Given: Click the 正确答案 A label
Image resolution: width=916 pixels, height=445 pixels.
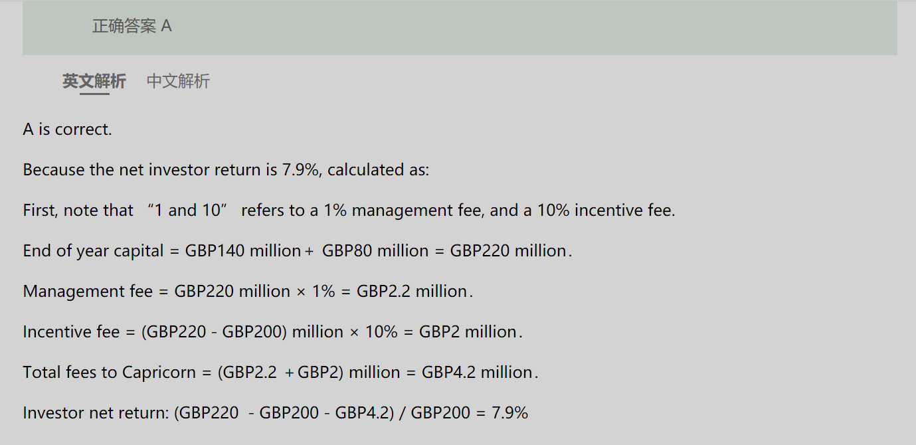Looking at the screenshot, I should click(132, 26).
